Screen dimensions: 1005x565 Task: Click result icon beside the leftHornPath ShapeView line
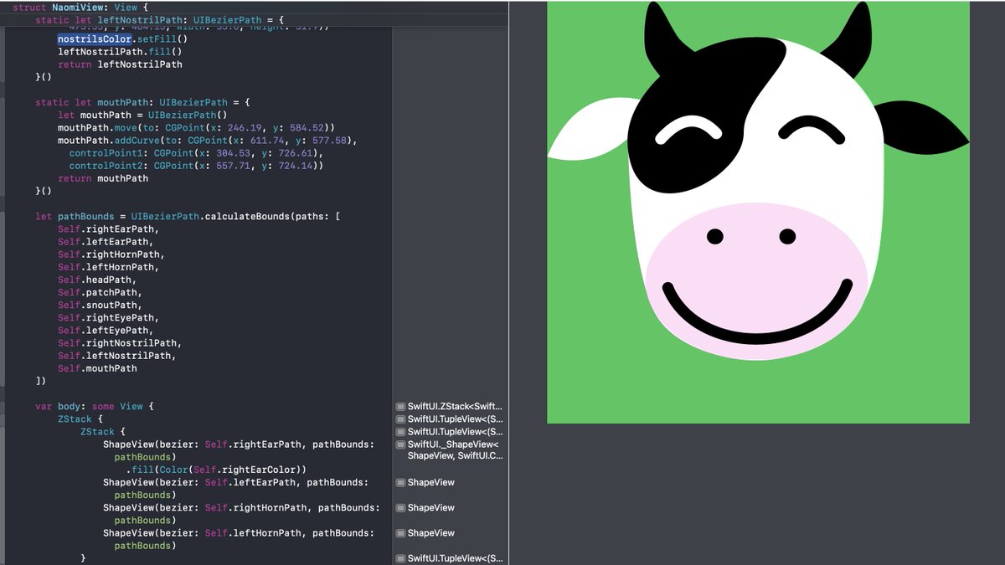tap(400, 533)
